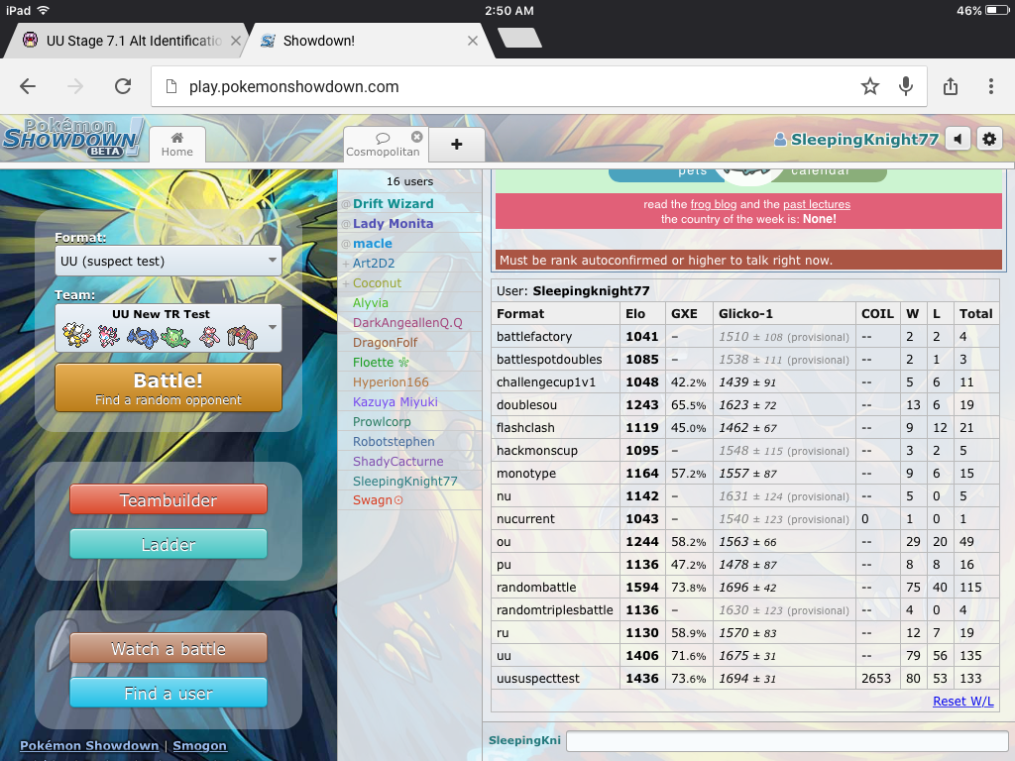The height and width of the screenshot is (761, 1015).
Task: Click the chat message input box
Action: [787, 741]
